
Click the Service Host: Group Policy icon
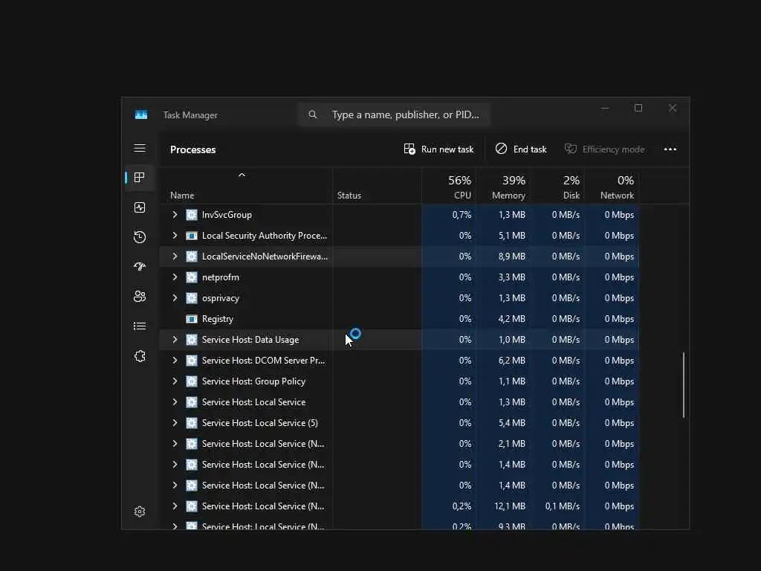pos(192,381)
